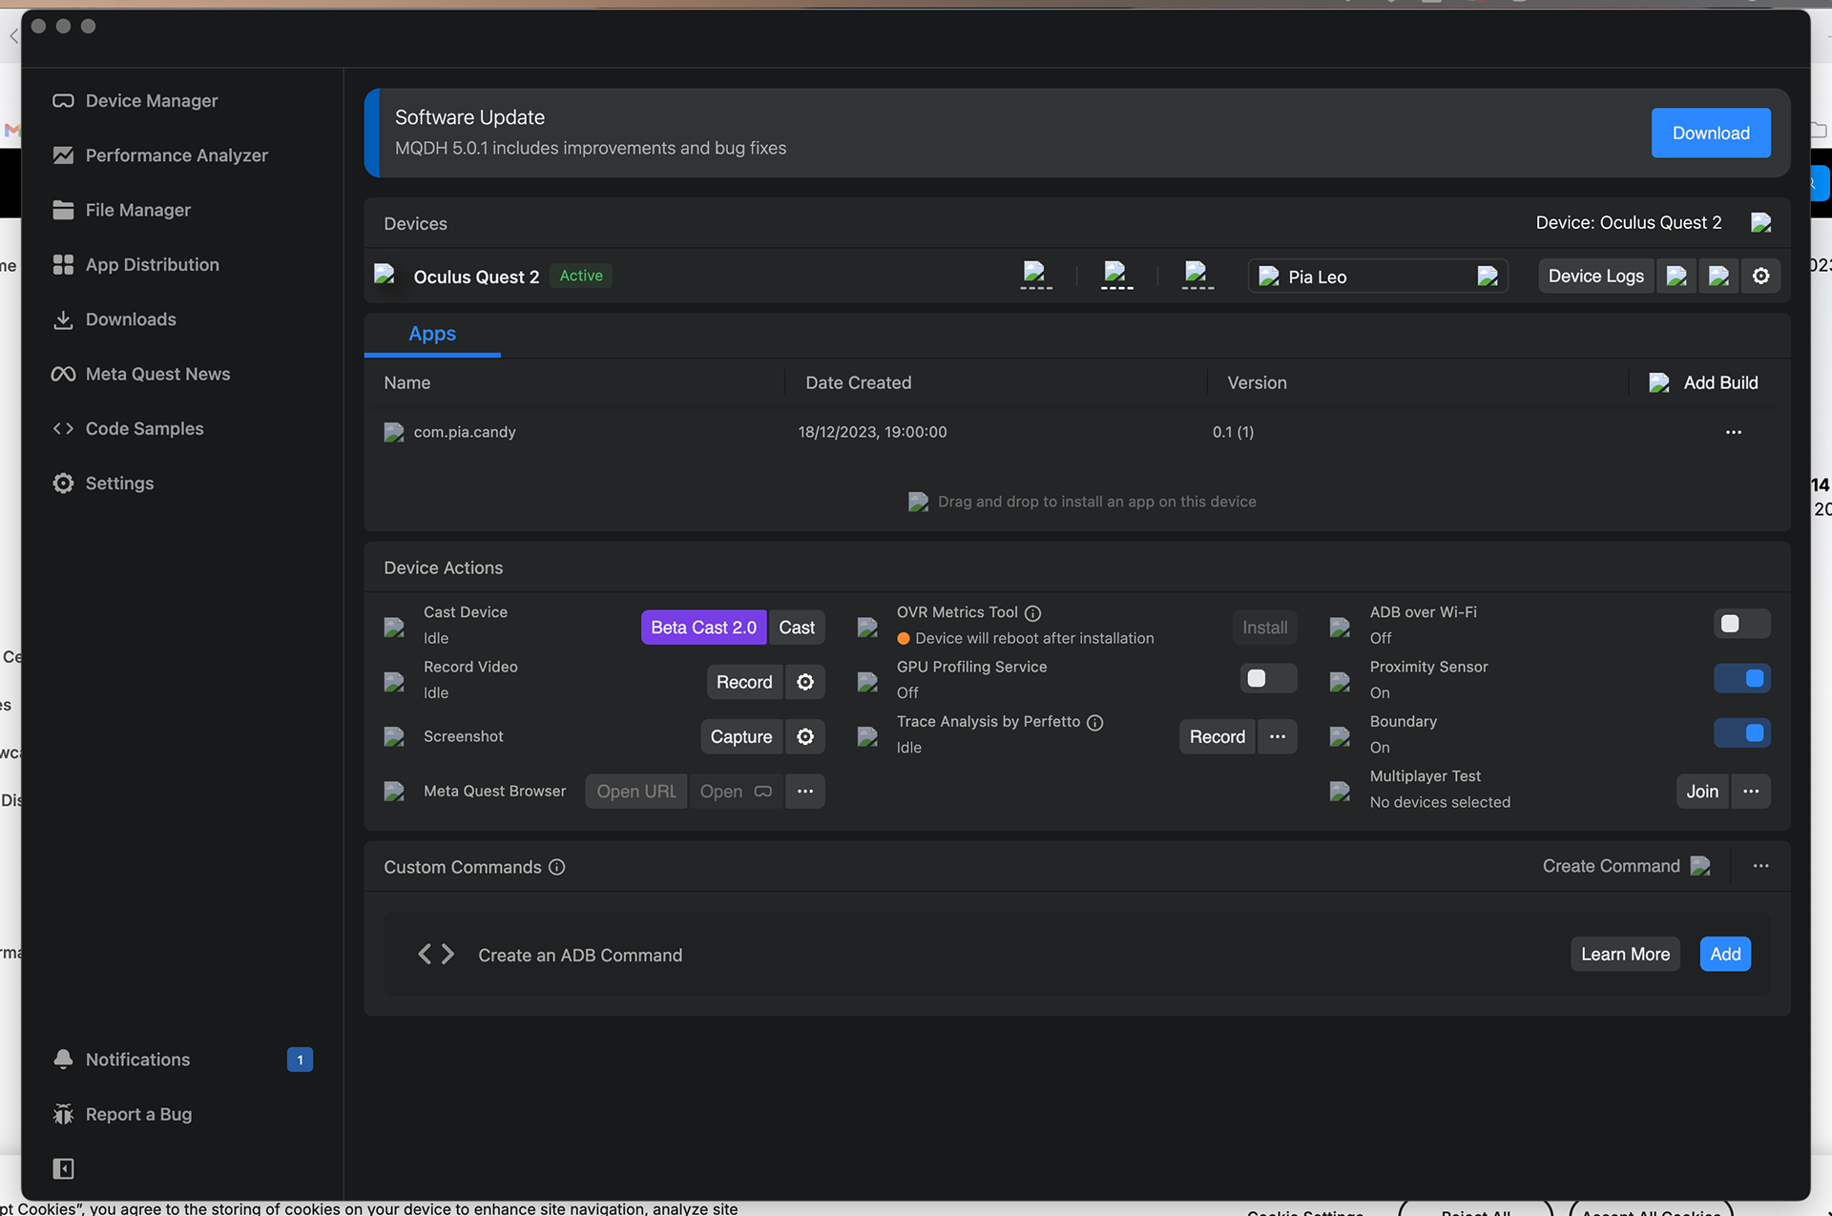1832x1216 pixels.
Task: Show Trace Analysis by Perfetto info
Action: click(x=1095, y=723)
